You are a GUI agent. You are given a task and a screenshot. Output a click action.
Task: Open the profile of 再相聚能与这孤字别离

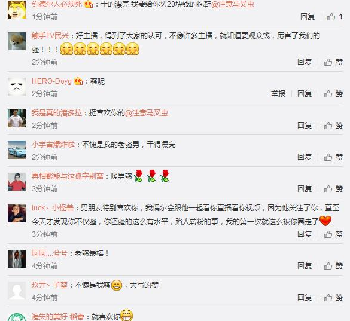68,176
